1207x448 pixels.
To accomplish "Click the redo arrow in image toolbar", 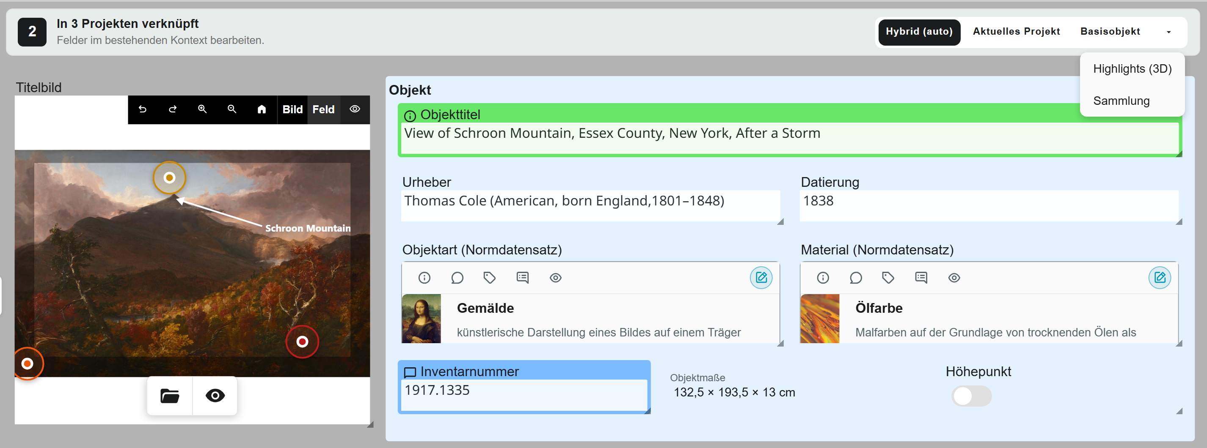I will (x=172, y=109).
